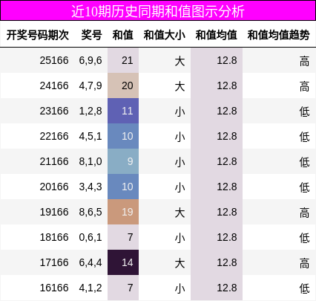Click period number 23166
Screen dimensions: 316x301
click(x=54, y=111)
